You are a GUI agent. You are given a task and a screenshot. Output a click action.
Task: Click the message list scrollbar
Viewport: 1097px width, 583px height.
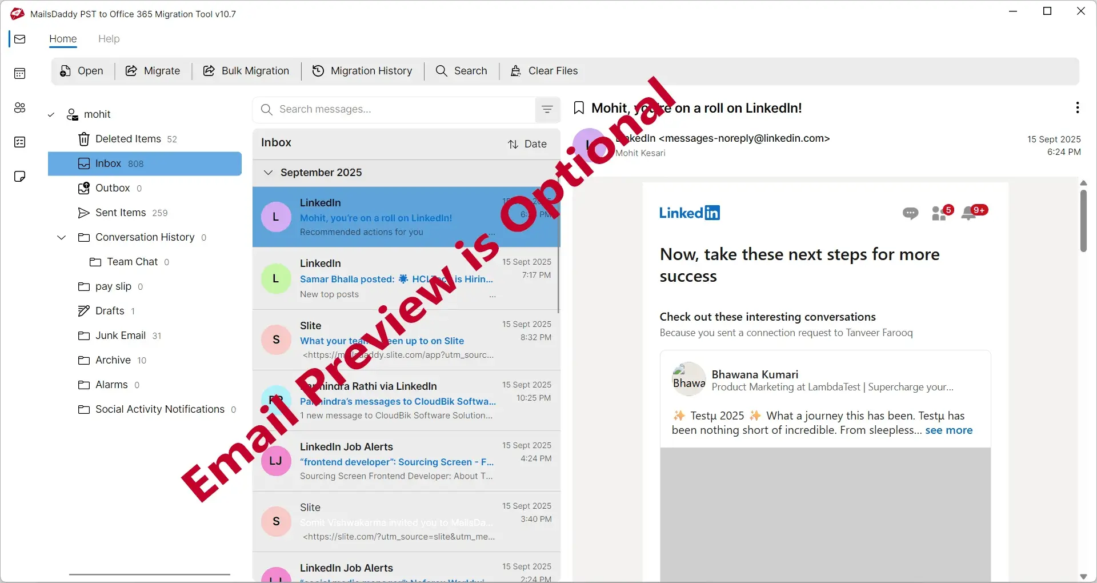coord(558,251)
